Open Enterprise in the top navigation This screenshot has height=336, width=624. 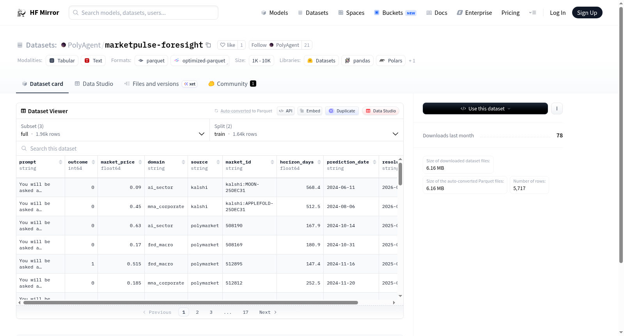(x=474, y=13)
